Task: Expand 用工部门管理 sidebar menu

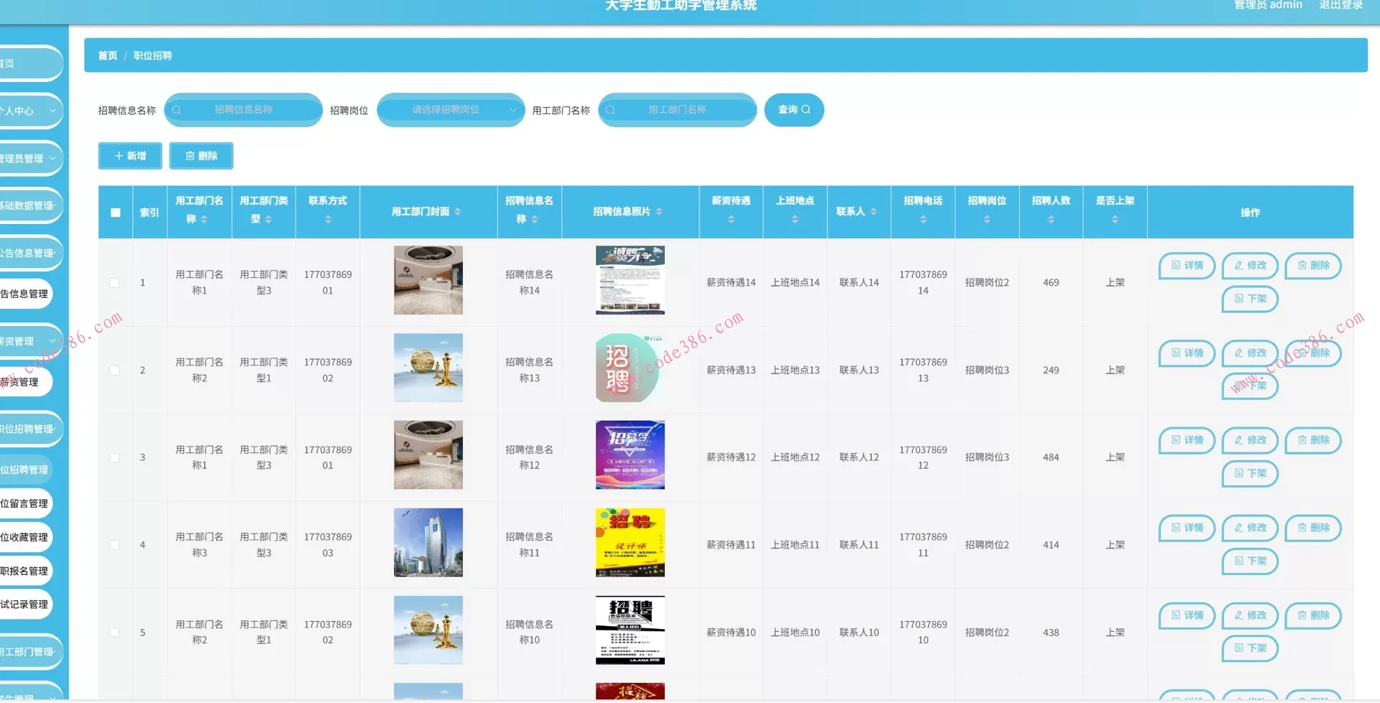Action: (30, 652)
